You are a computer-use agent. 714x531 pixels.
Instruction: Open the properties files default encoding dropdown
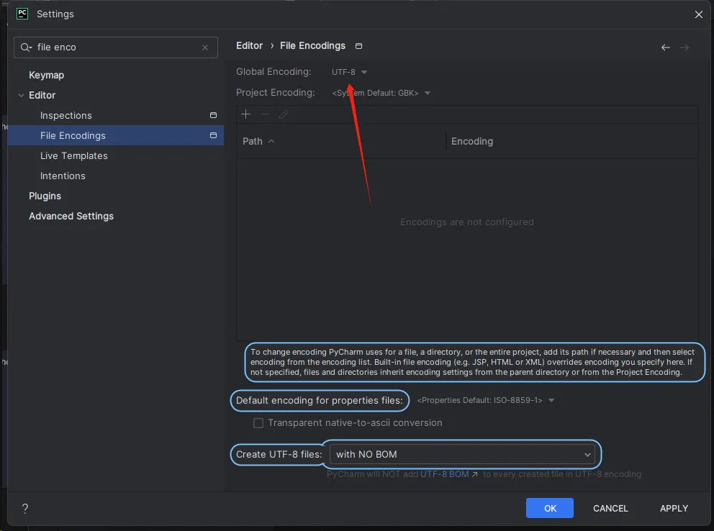[x=485, y=401]
